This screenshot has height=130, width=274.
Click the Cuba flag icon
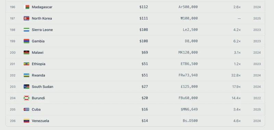tap(27, 109)
